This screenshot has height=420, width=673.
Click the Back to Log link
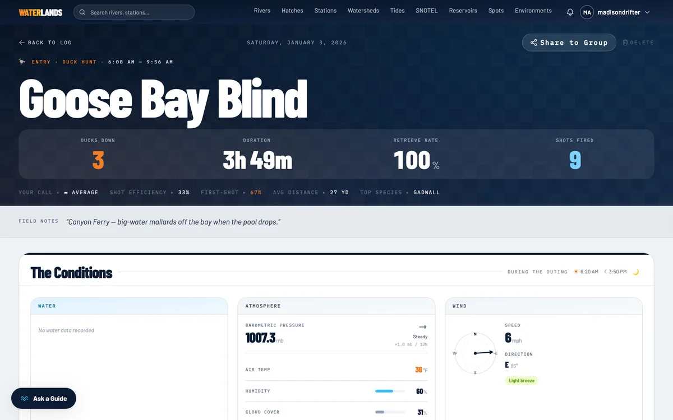pyautogui.click(x=45, y=43)
